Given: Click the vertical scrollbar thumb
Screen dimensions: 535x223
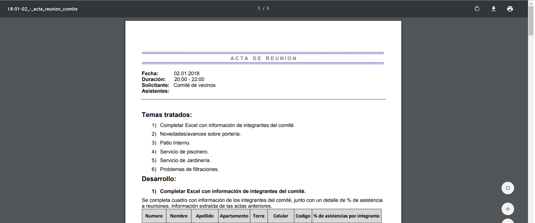Looking at the screenshot, I should 531,21.
